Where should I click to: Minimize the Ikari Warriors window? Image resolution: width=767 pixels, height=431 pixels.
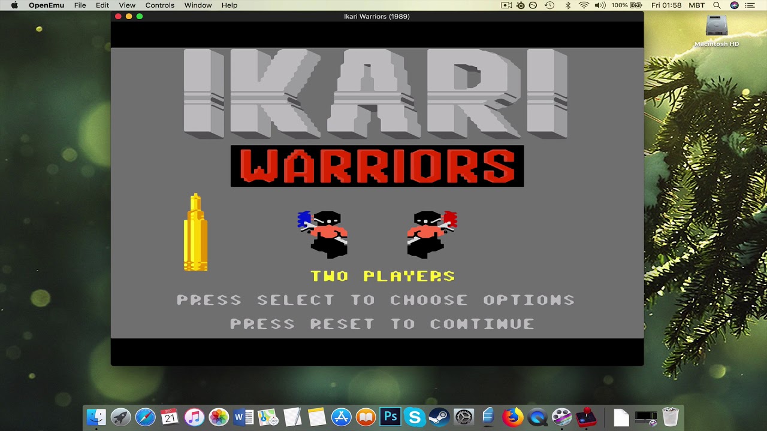pos(129,16)
